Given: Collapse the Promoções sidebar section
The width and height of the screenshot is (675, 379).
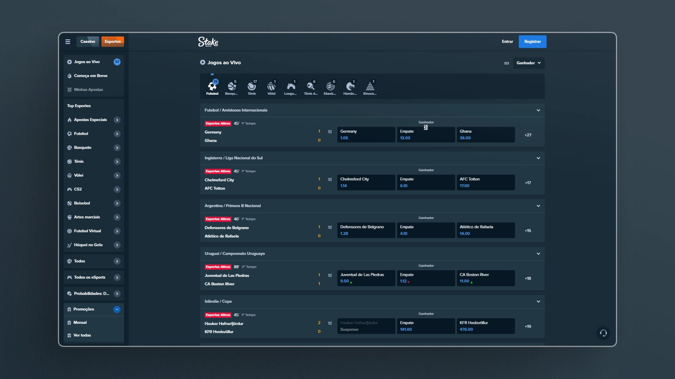Looking at the screenshot, I should [x=117, y=309].
